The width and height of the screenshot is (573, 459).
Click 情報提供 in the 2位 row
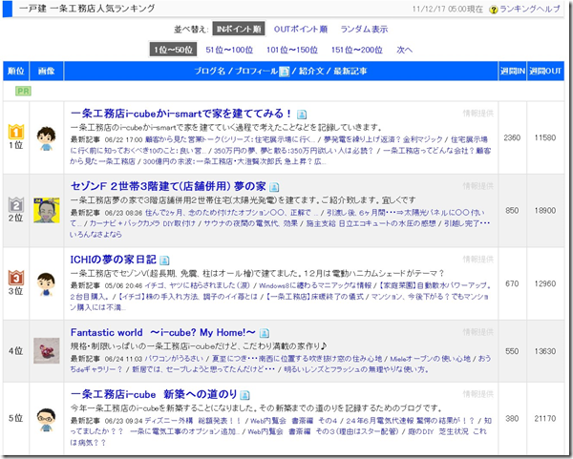coord(477,186)
